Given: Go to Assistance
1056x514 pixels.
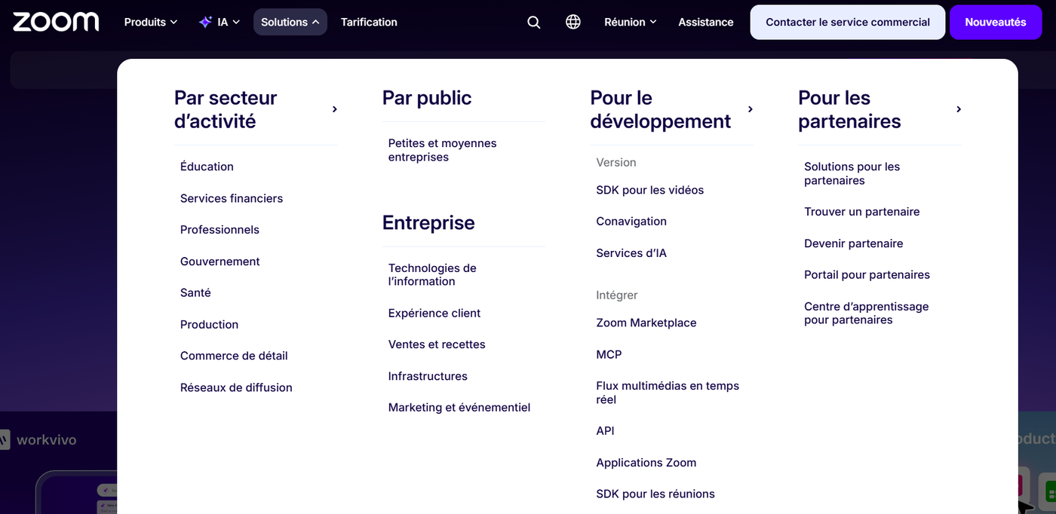Looking at the screenshot, I should (706, 23).
